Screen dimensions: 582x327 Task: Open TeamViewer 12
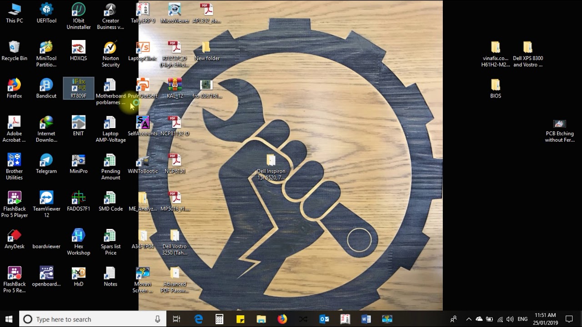pyautogui.click(x=46, y=205)
